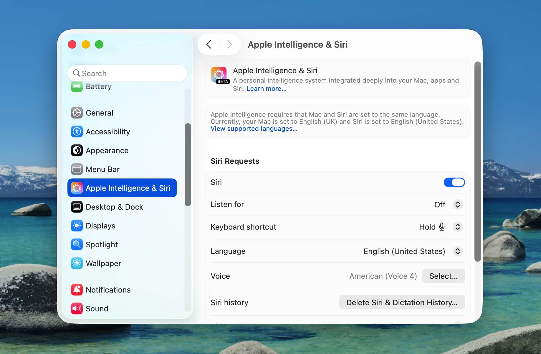541x354 pixels.
Task: Go back with the left chevron
Action: [x=209, y=44]
